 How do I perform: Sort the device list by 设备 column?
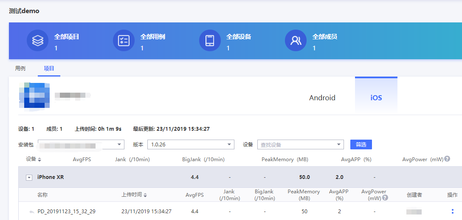click(39, 159)
